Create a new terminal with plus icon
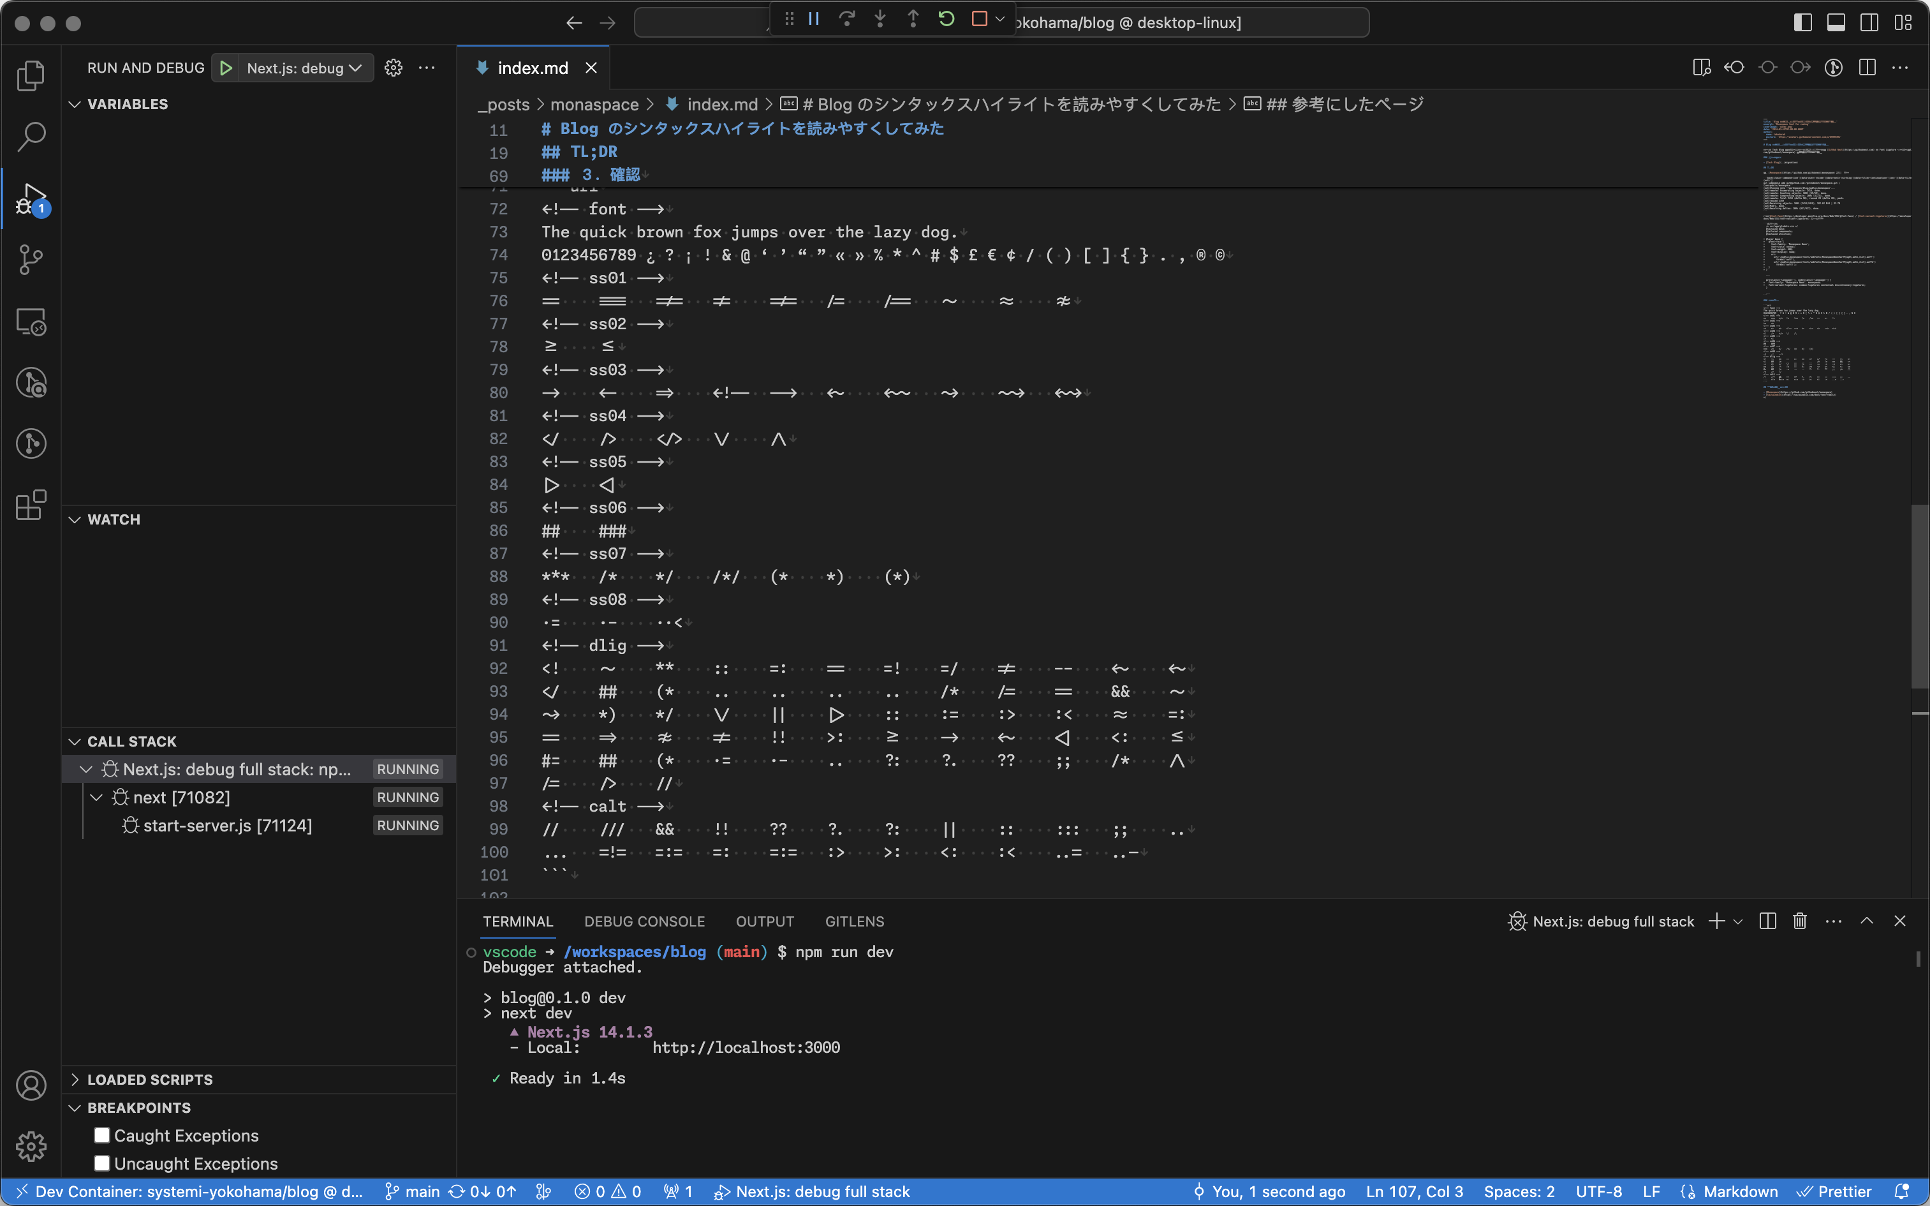 pos(1716,921)
